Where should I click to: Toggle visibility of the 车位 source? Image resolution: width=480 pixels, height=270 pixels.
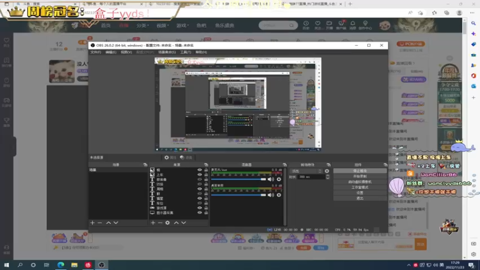point(200,203)
